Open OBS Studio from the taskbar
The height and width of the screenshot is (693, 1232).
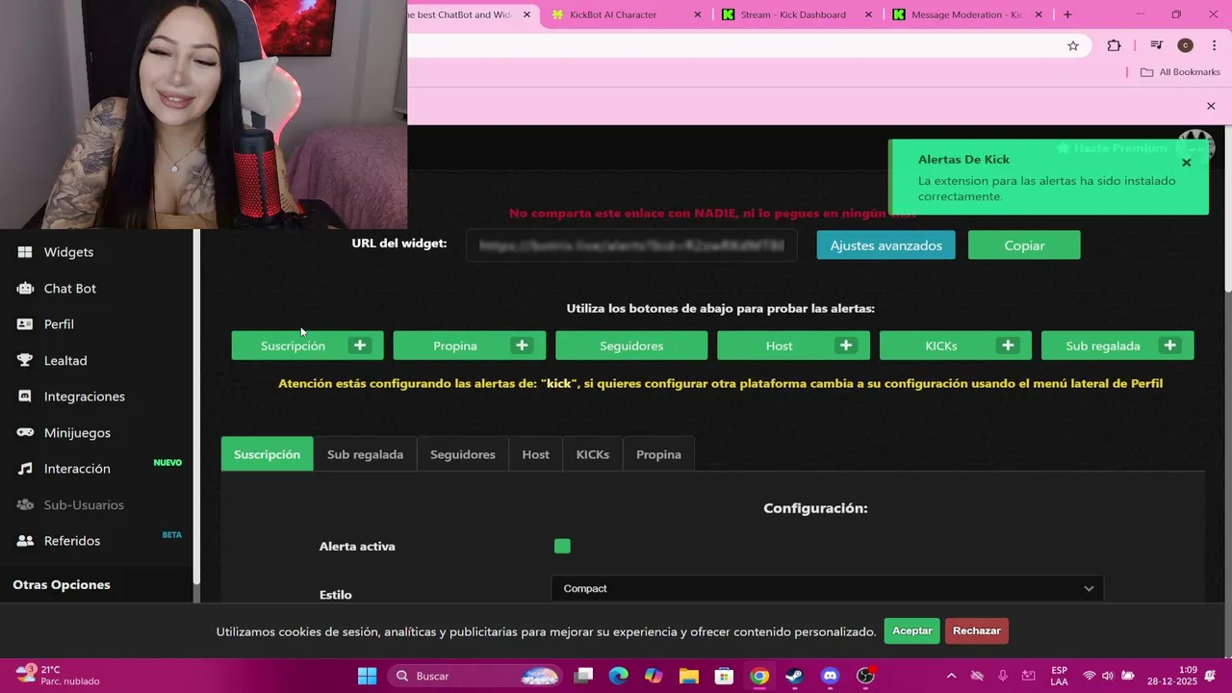[x=866, y=676]
